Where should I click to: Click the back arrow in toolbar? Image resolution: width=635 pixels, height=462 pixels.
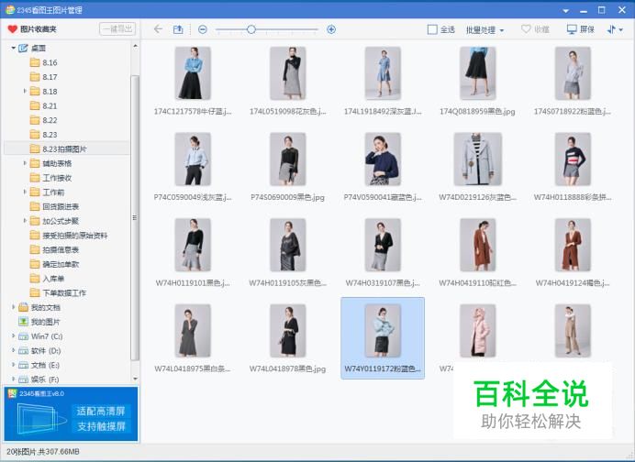click(x=159, y=29)
